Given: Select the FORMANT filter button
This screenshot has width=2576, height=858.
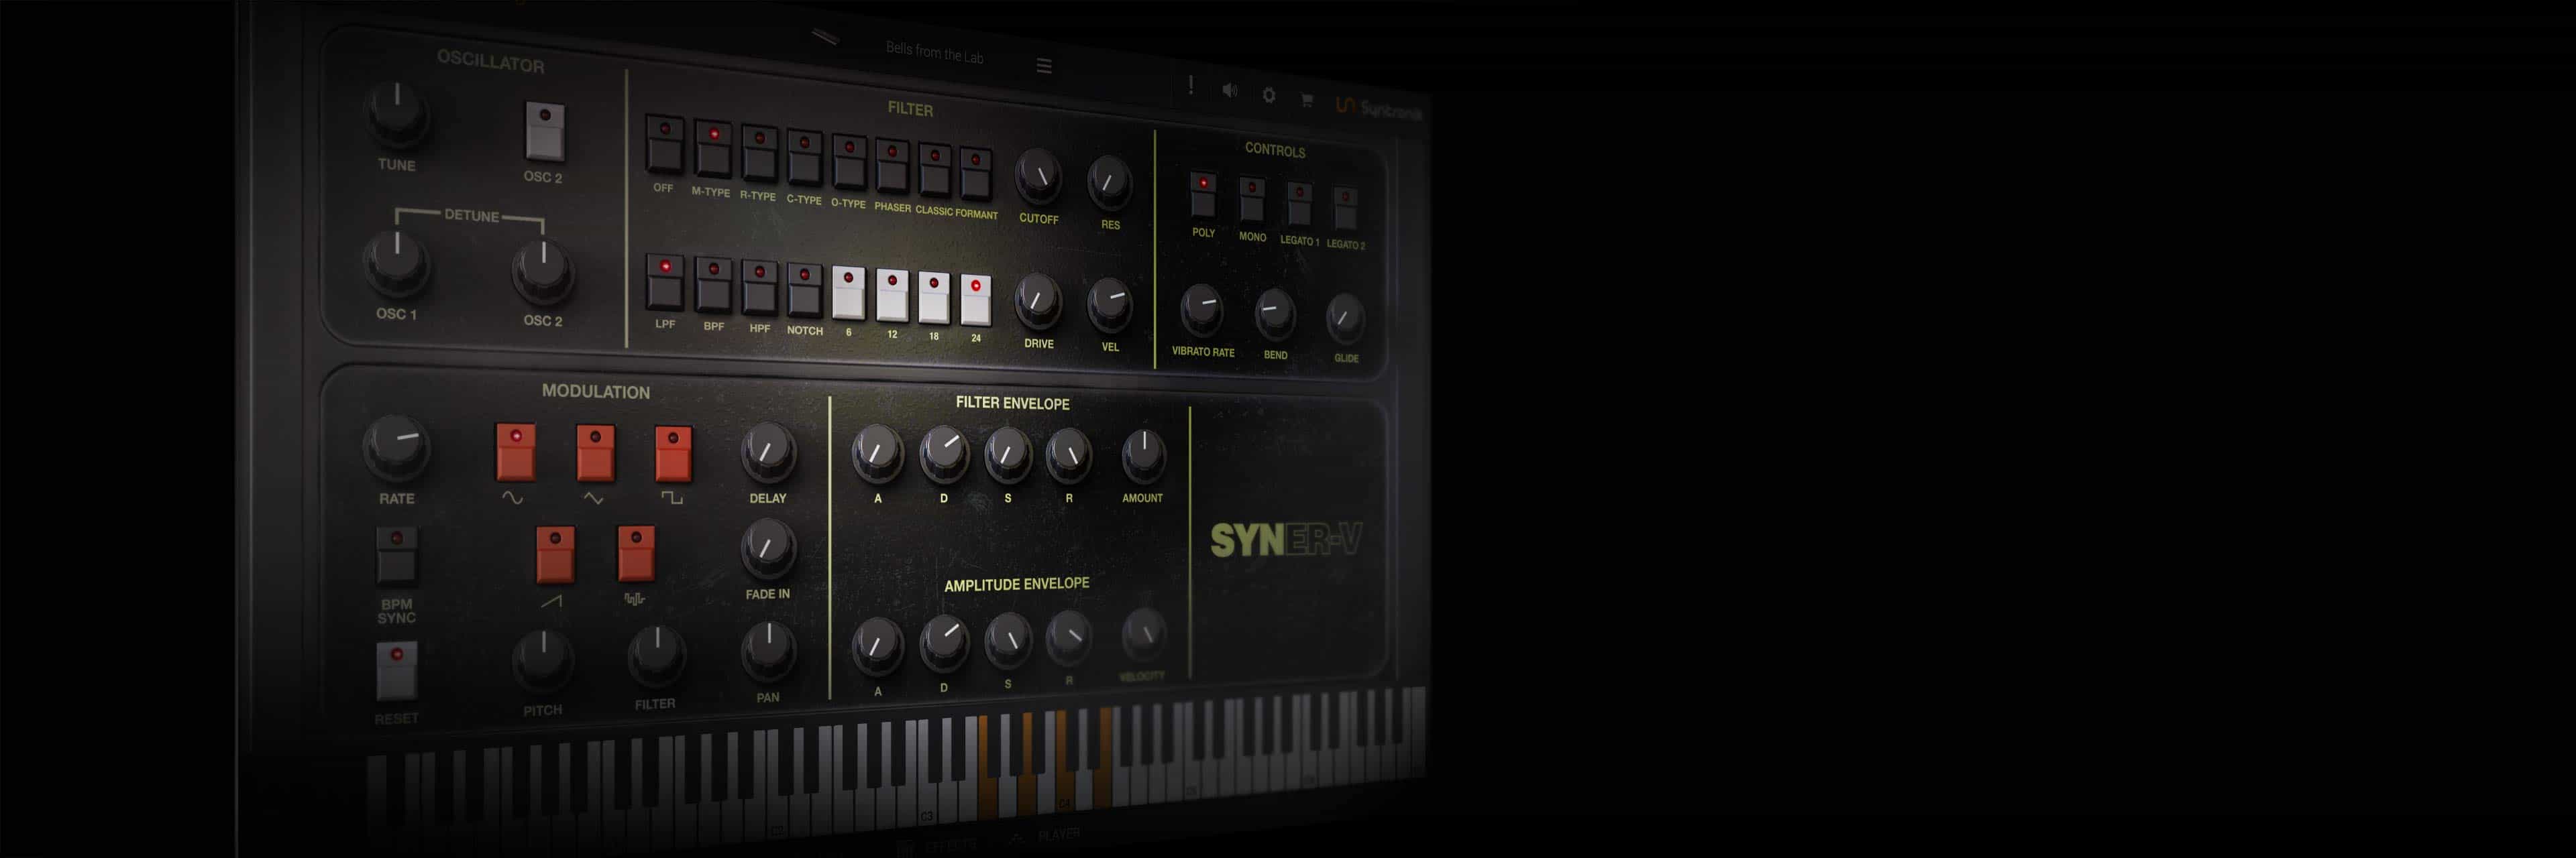Looking at the screenshot, I should pyautogui.click(x=976, y=174).
